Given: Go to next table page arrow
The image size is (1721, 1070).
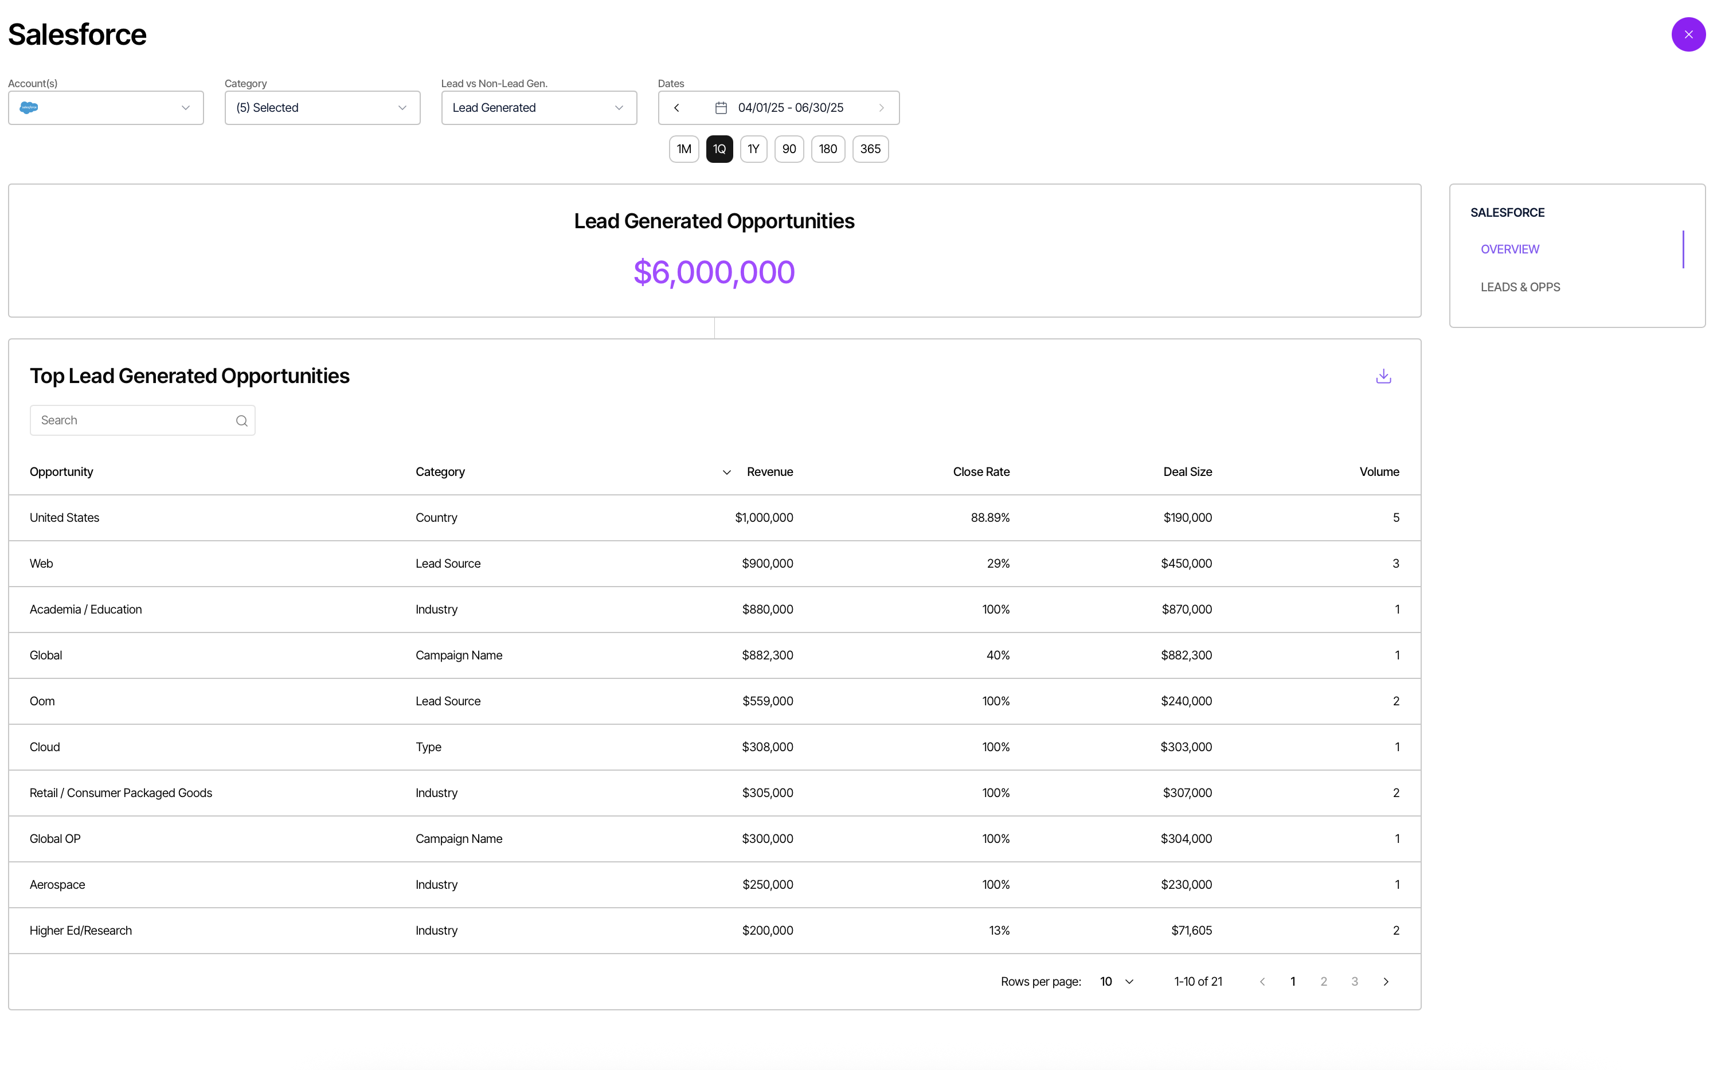Looking at the screenshot, I should [x=1385, y=982].
